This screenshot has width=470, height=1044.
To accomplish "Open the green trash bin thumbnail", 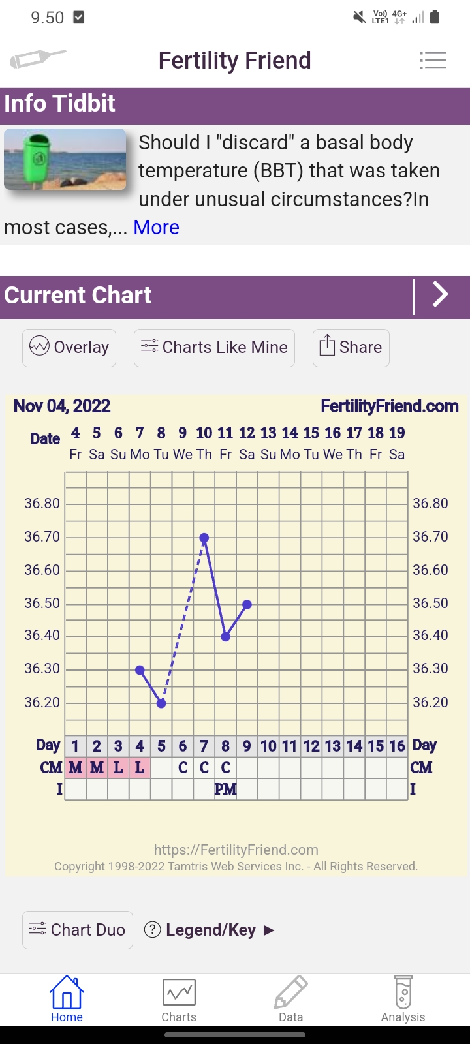I will coord(65,159).
